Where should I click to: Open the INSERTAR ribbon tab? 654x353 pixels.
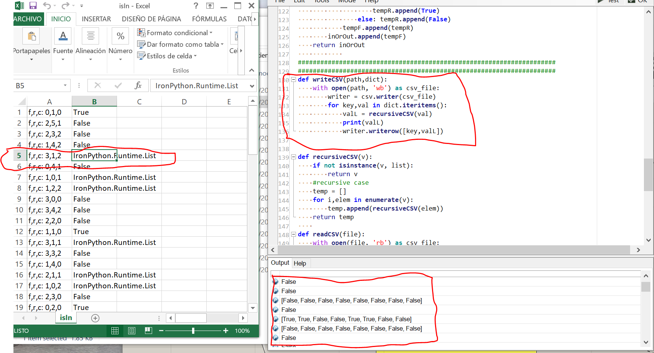96,19
